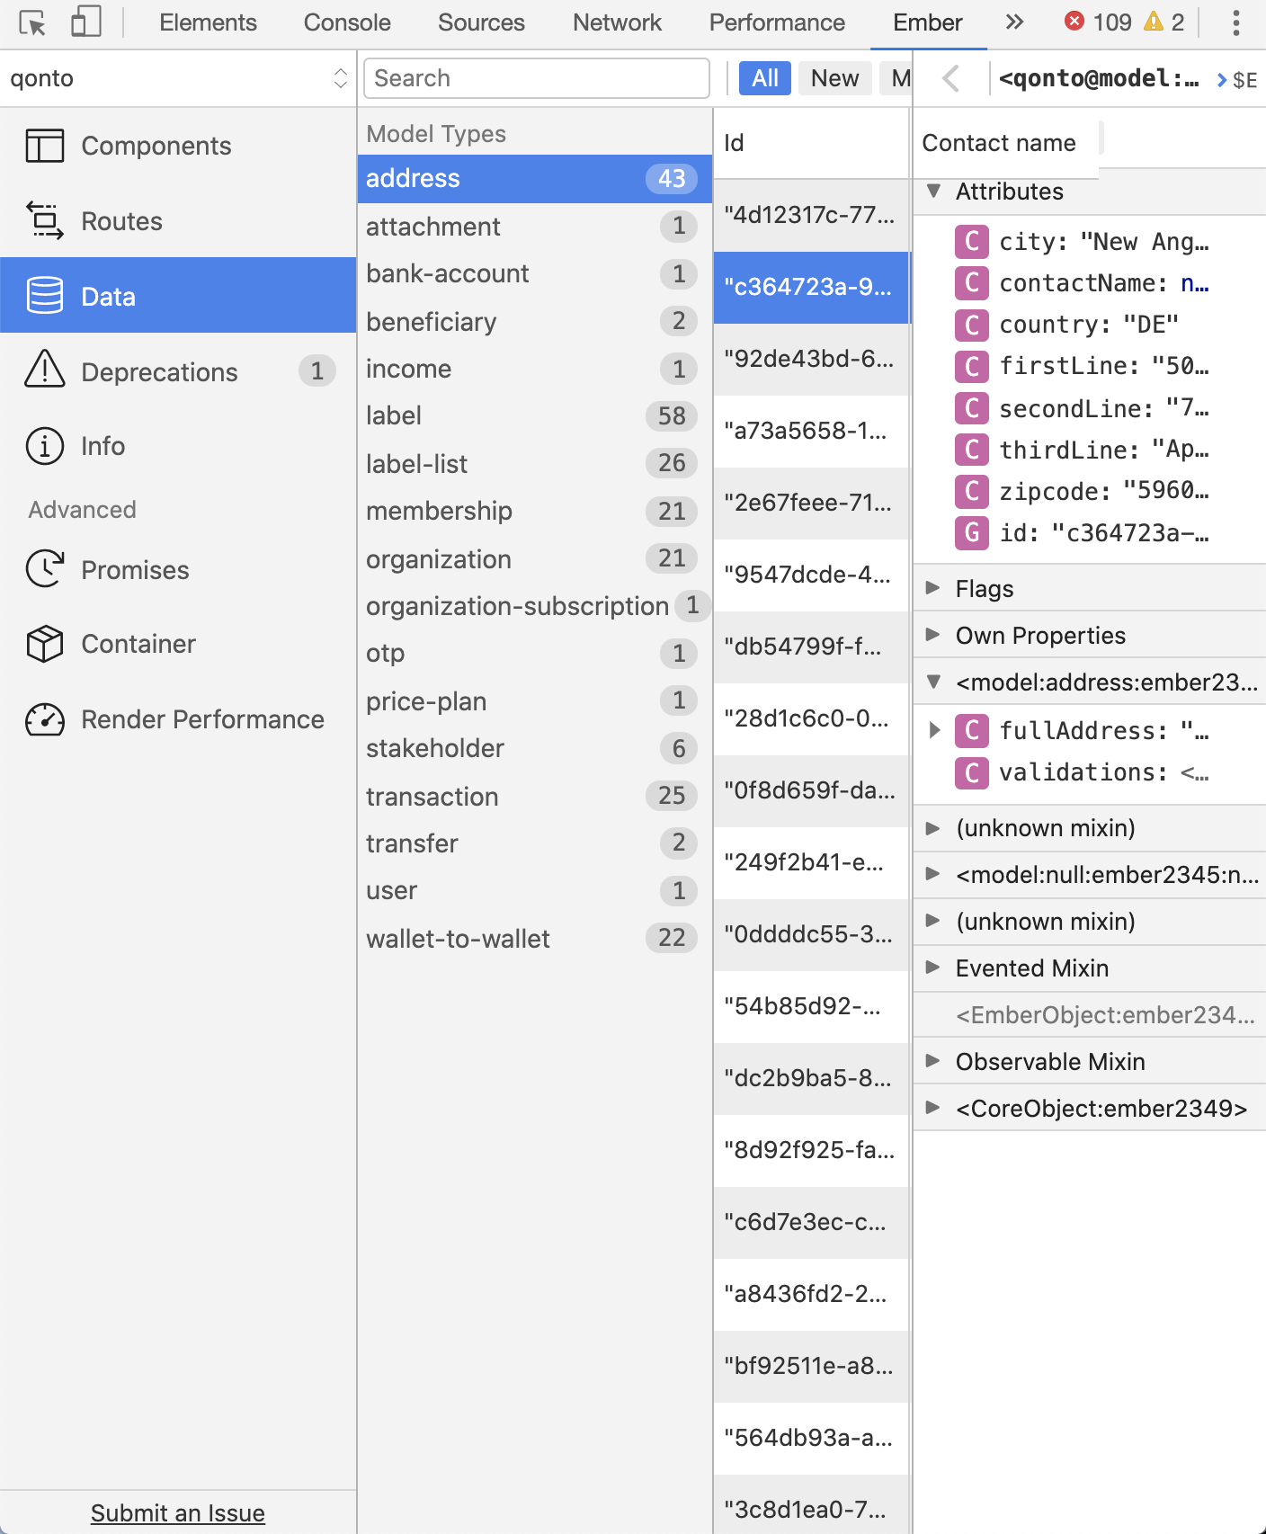This screenshot has width=1266, height=1534.
Task: Open the Components panel icon
Action: 45,146
